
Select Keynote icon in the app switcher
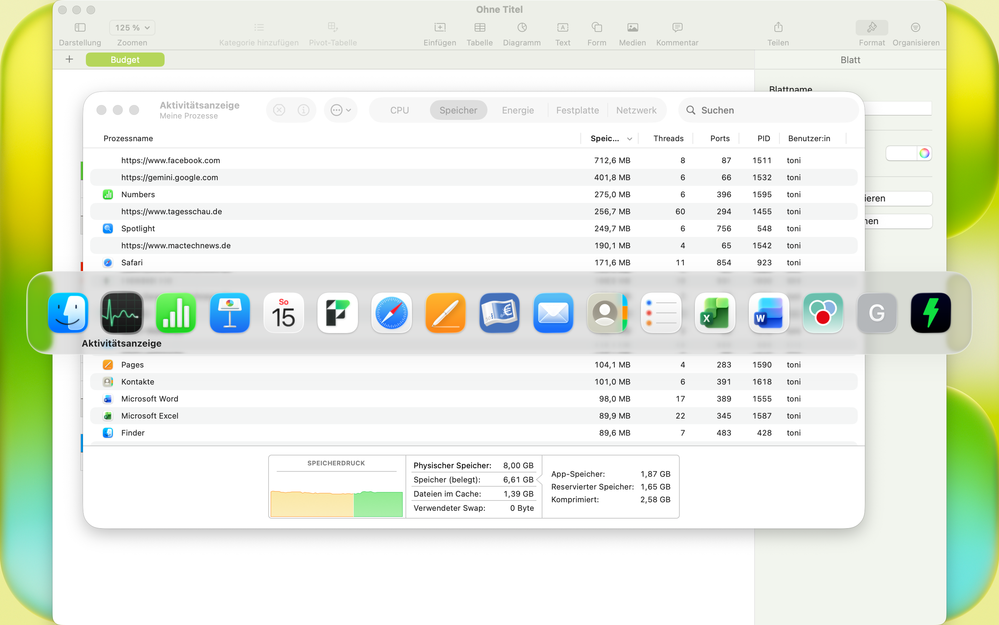(x=230, y=313)
